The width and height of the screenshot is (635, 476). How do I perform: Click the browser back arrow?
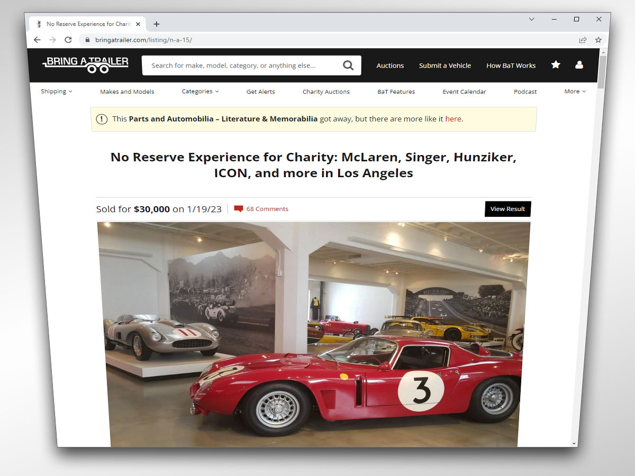tap(37, 40)
